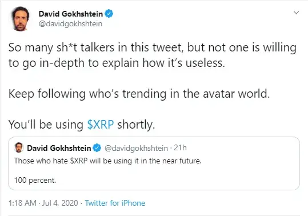Follow the blue $XRP cashtag link
The height and width of the screenshot is (216, 308).
pyautogui.click(x=101, y=125)
